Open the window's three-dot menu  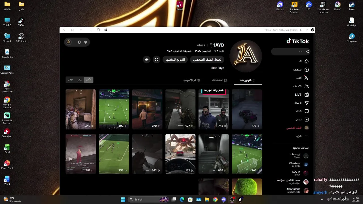[90, 30]
